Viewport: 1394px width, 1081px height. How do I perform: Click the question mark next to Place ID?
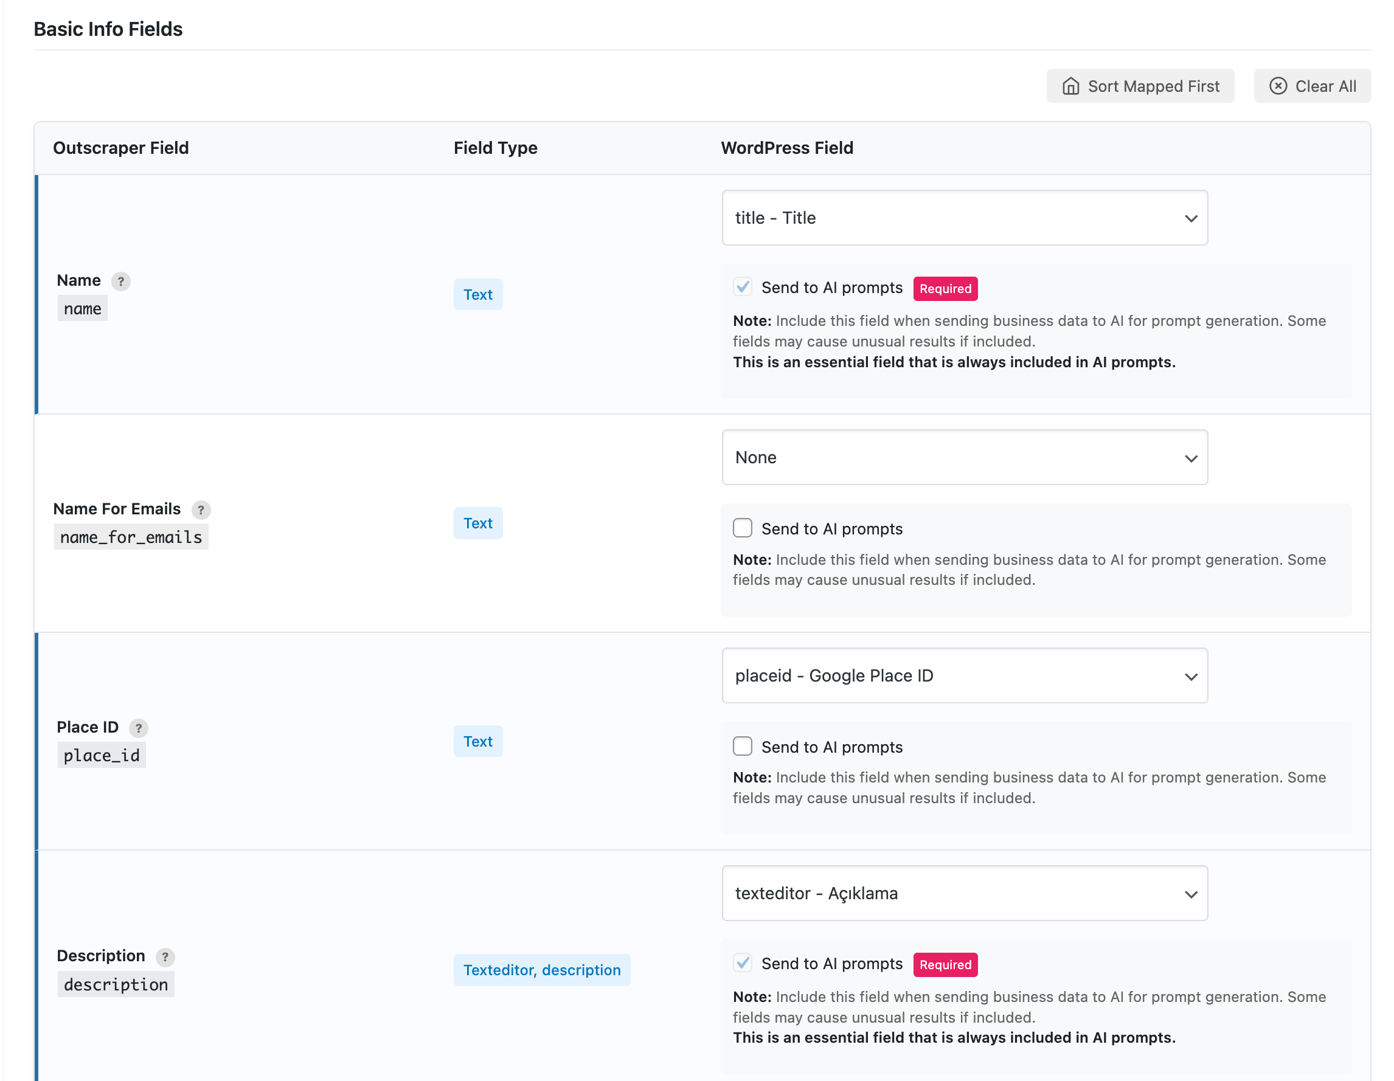tap(139, 728)
